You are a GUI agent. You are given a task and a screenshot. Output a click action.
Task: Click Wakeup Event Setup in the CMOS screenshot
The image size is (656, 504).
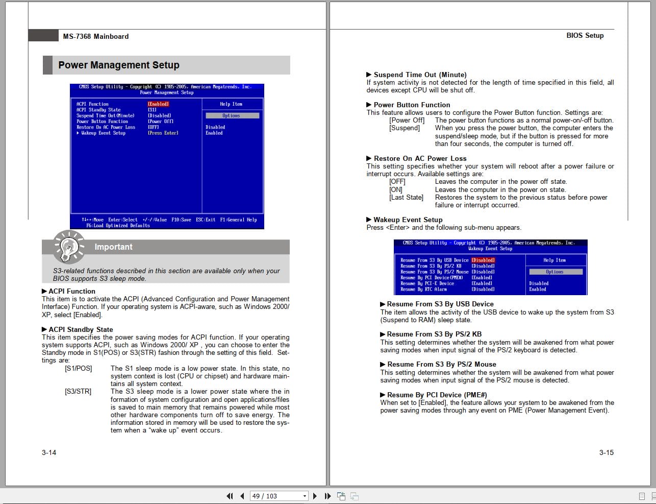pos(104,133)
